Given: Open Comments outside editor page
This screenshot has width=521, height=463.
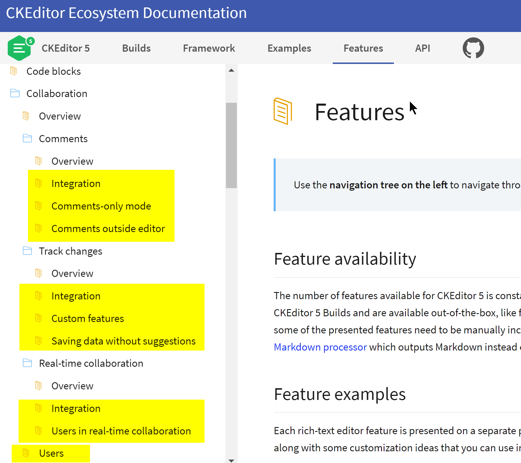Looking at the screenshot, I should pyautogui.click(x=108, y=229).
